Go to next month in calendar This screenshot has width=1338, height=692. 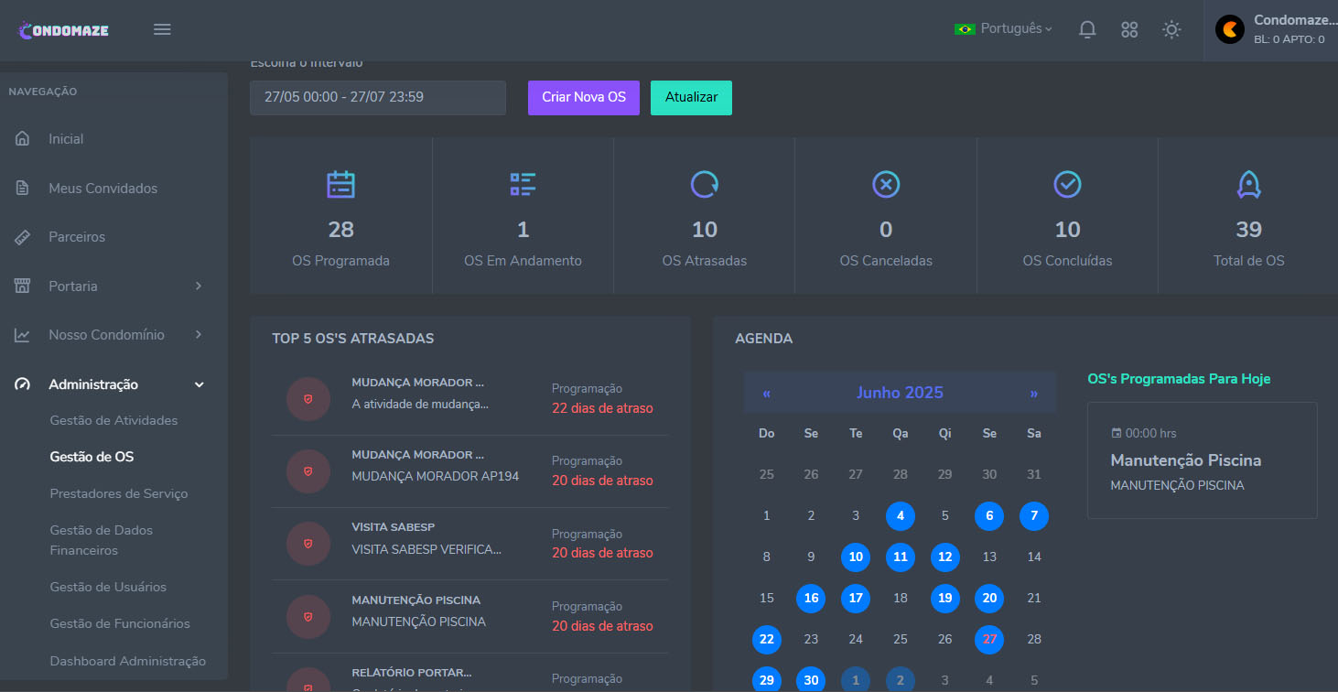[1033, 394]
